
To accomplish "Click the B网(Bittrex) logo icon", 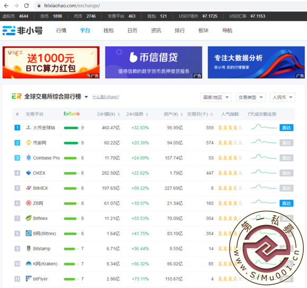I will coord(29,233).
